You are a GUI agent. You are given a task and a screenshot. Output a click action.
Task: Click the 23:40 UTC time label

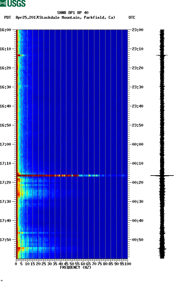click(137, 106)
